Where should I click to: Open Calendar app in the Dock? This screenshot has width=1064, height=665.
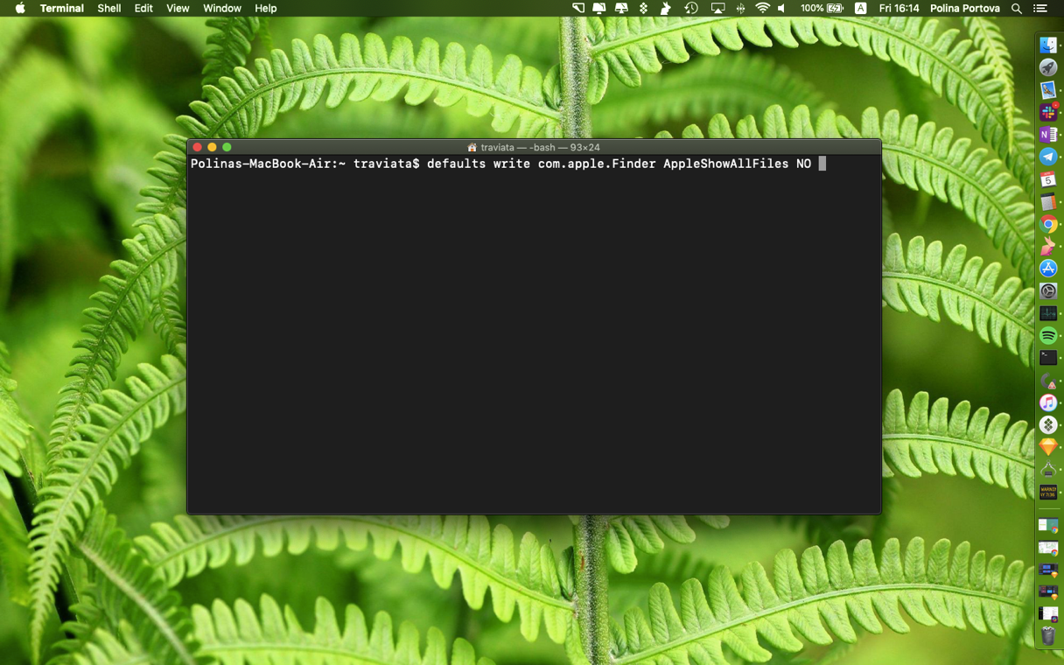pyautogui.click(x=1048, y=179)
